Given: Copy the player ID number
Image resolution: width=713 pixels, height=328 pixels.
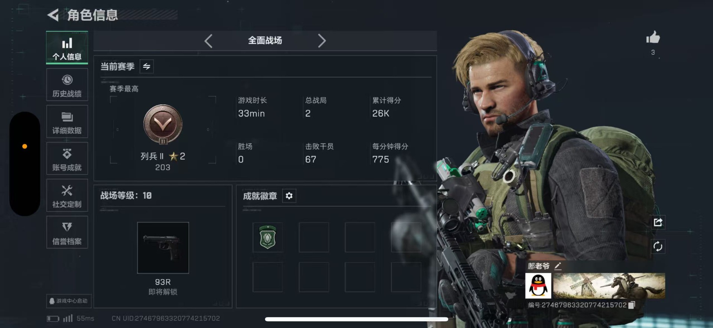Looking at the screenshot, I should click(x=632, y=305).
